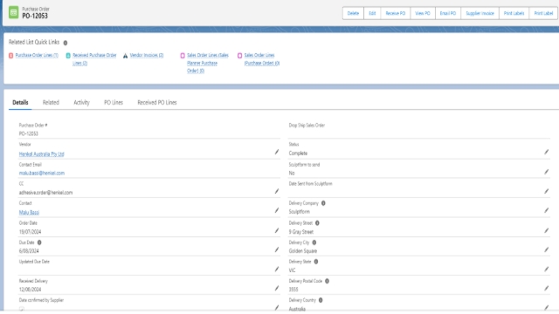Edit Delivery City pencil icon
The width and height of the screenshot is (559, 314).
click(x=546, y=249)
